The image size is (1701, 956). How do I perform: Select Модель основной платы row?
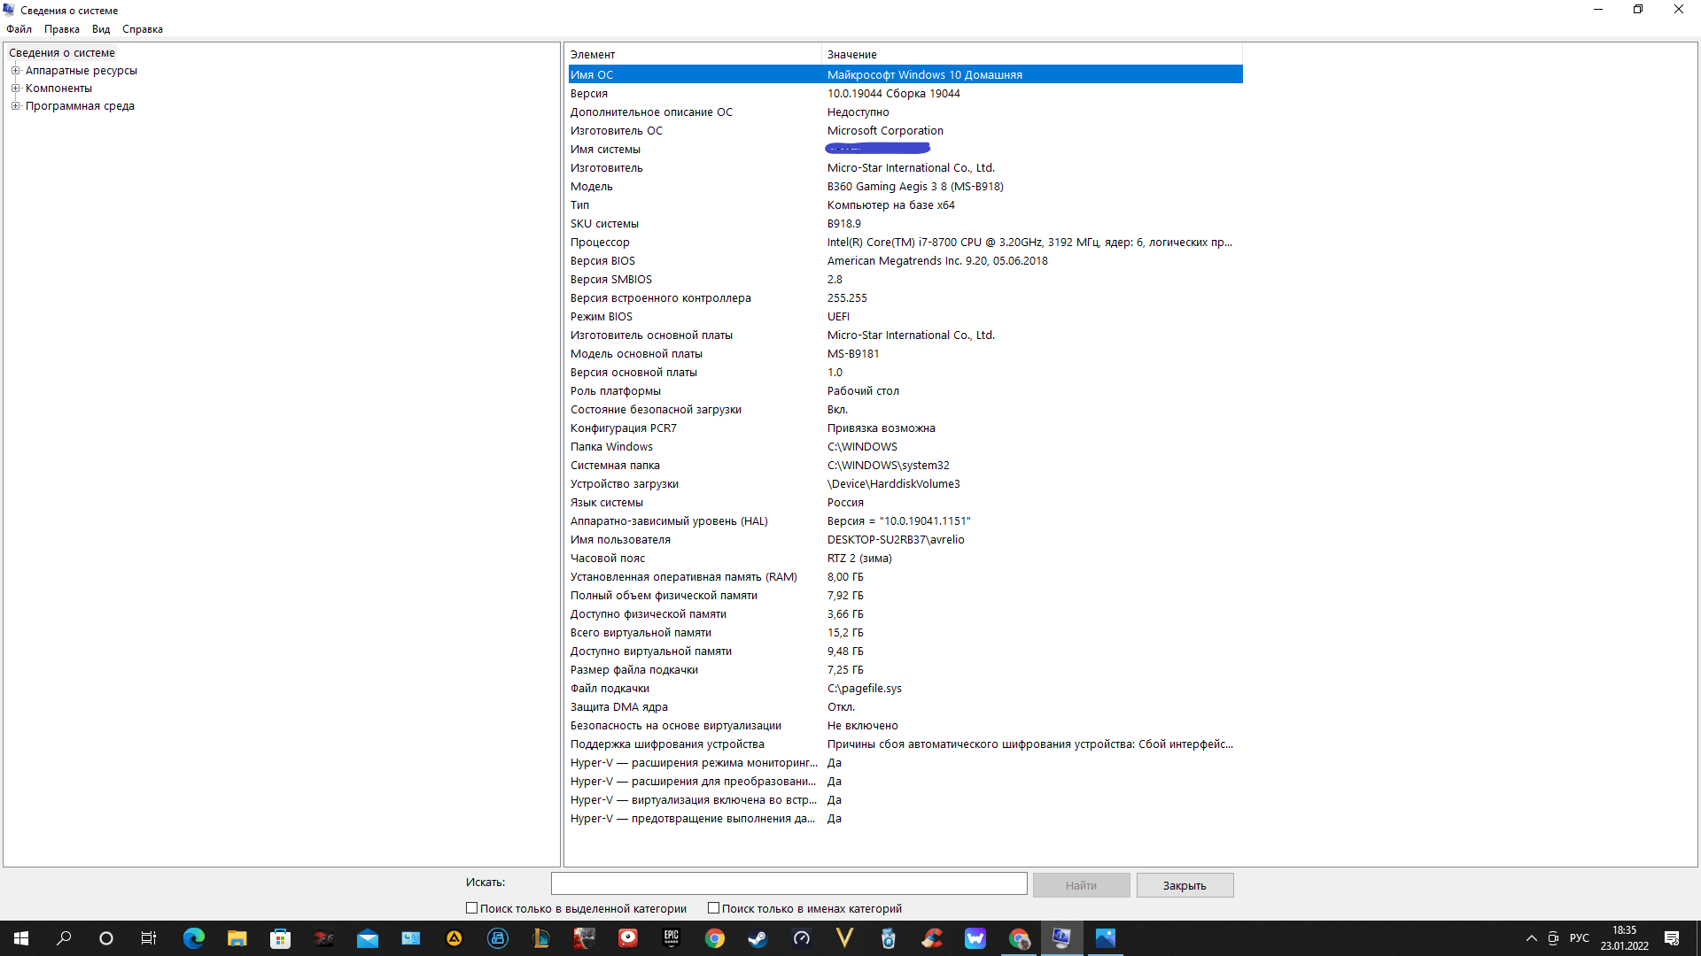point(905,353)
